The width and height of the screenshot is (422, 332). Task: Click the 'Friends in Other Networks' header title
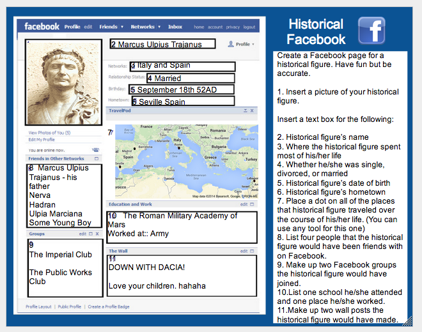[56, 158]
